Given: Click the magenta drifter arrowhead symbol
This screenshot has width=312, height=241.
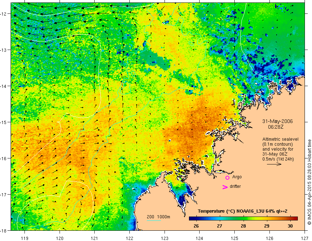Looking at the screenshot, I should [x=225, y=187].
